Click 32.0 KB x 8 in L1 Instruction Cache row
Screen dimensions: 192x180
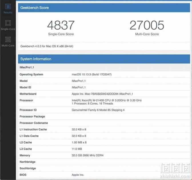79,129
